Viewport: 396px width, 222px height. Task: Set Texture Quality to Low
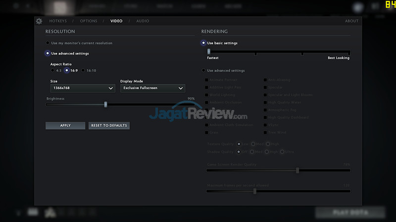tap(239, 144)
